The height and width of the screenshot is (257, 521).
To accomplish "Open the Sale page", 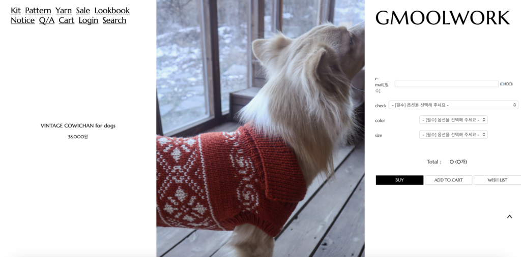I will point(83,11).
